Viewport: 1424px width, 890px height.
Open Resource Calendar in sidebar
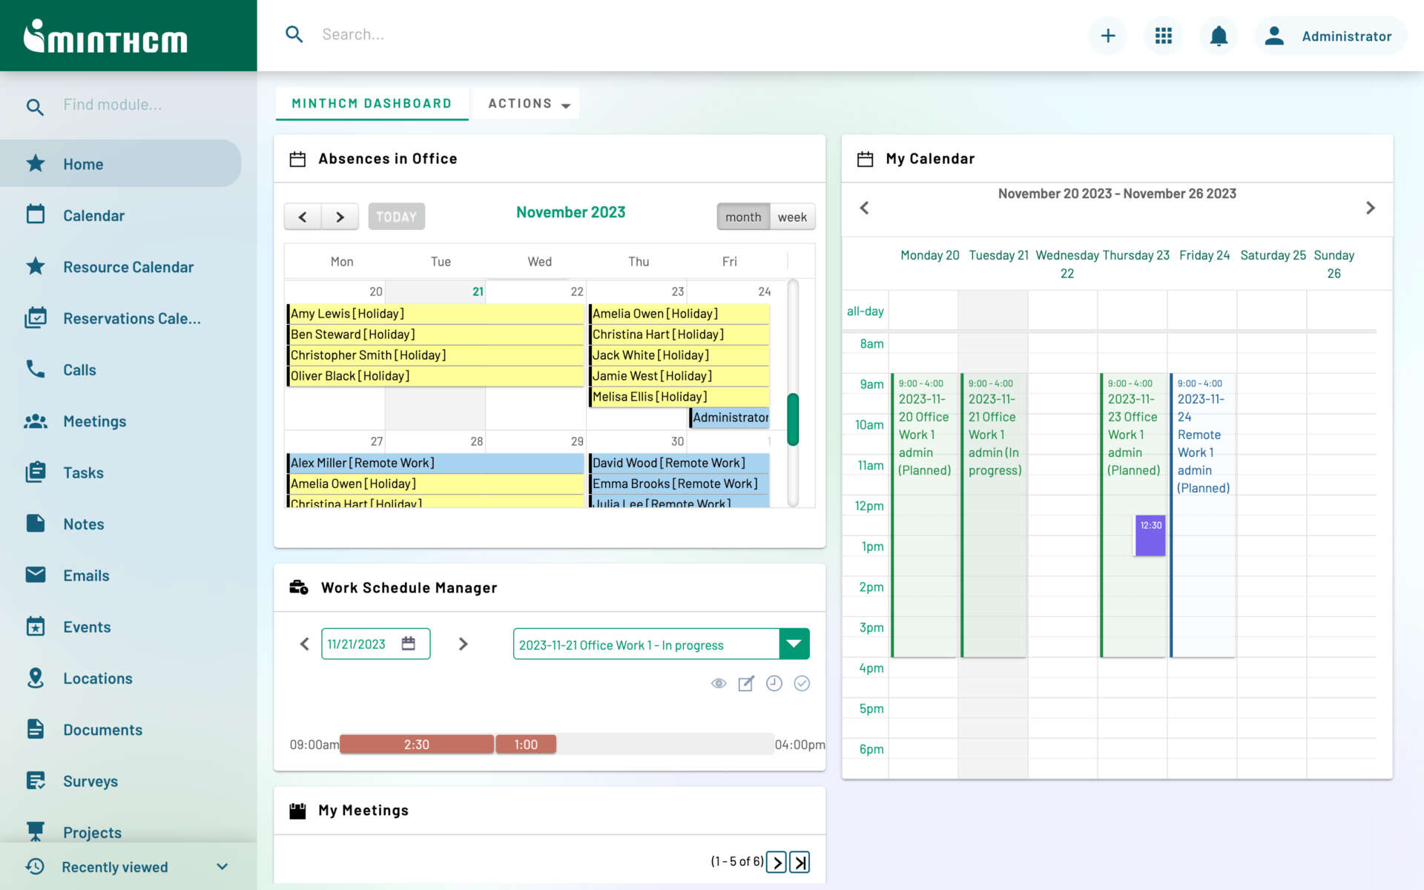pyautogui.click(x=121, y=267)
